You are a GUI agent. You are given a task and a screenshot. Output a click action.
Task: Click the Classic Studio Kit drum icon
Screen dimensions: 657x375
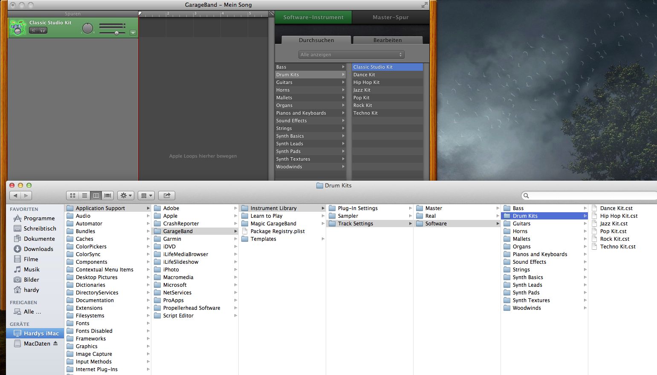click(18, 27)
